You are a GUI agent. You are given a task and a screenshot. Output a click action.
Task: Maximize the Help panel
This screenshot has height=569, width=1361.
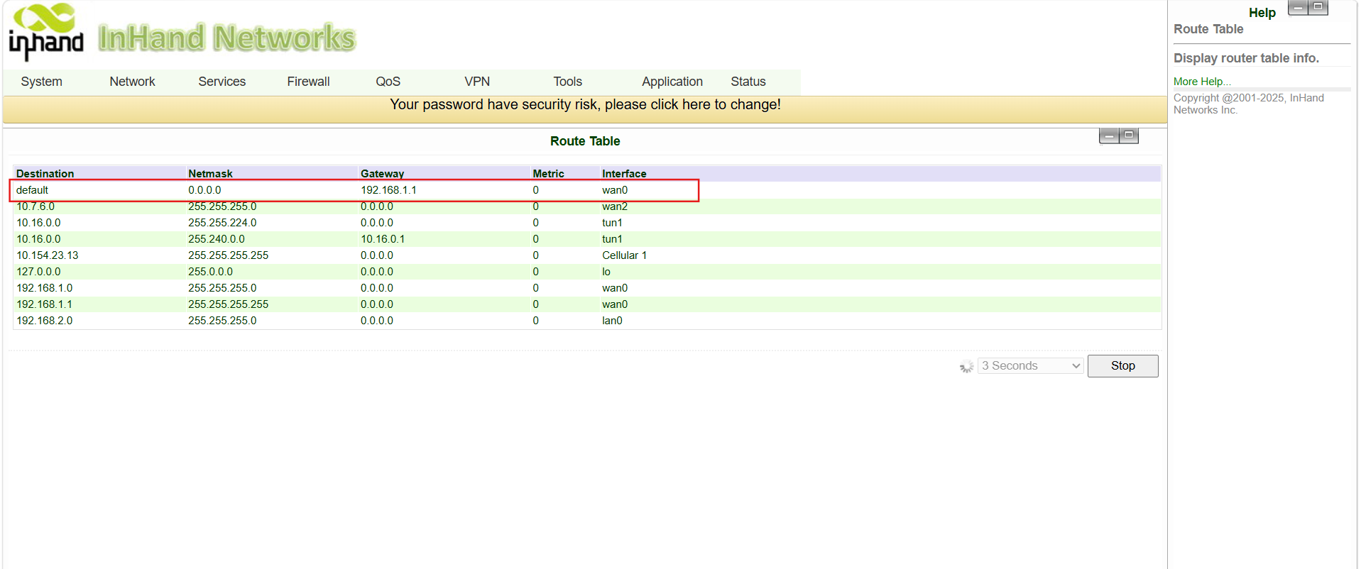click(x=1318, y=7)
